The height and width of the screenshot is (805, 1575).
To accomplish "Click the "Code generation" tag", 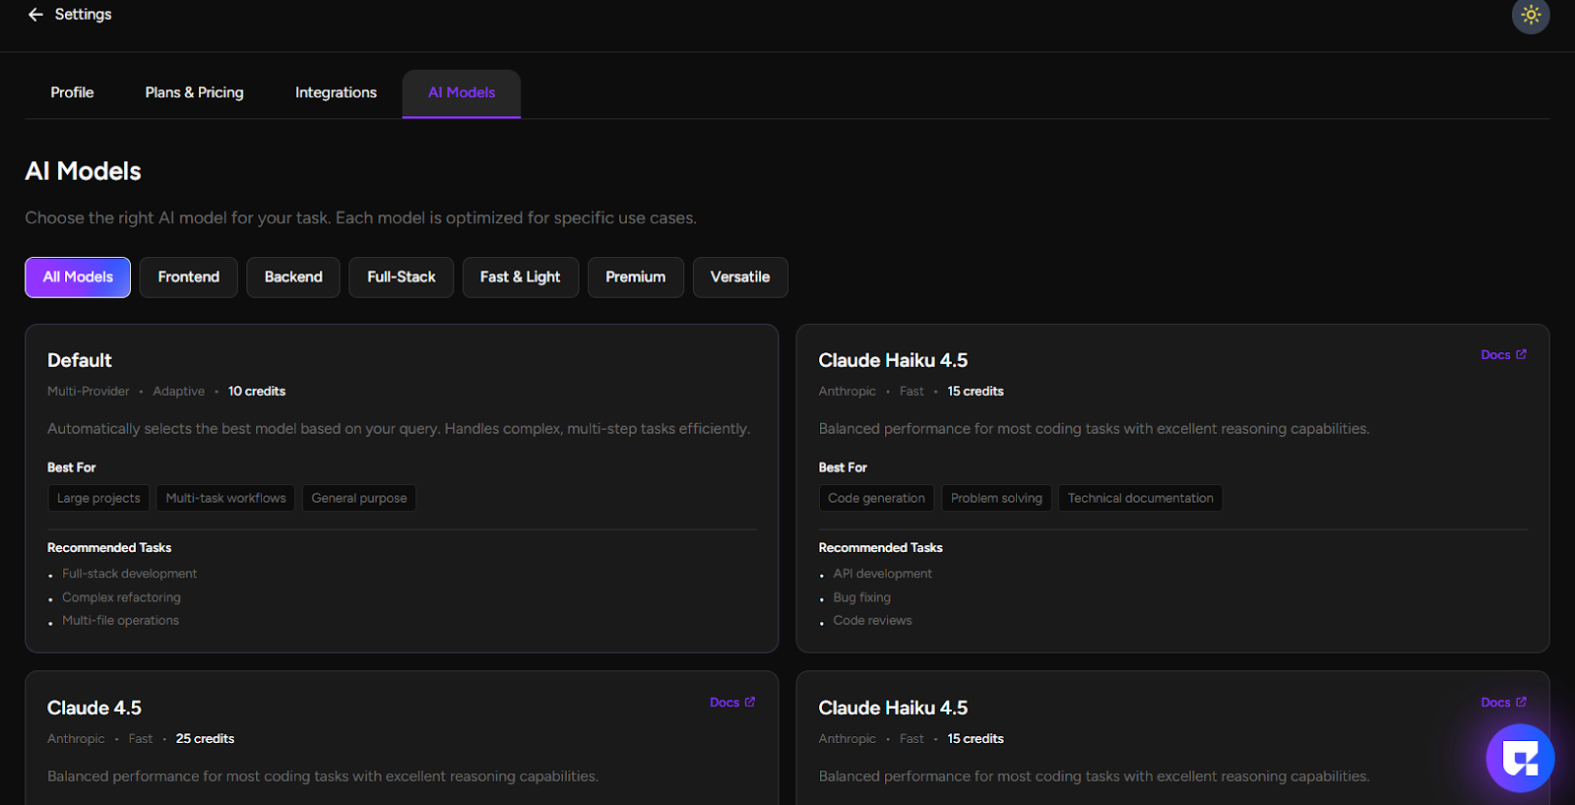I will [876, 498].
